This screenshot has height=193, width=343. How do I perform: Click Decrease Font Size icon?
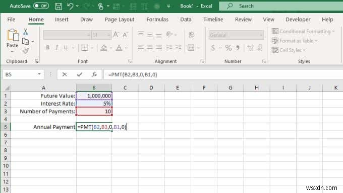[125, 35]
